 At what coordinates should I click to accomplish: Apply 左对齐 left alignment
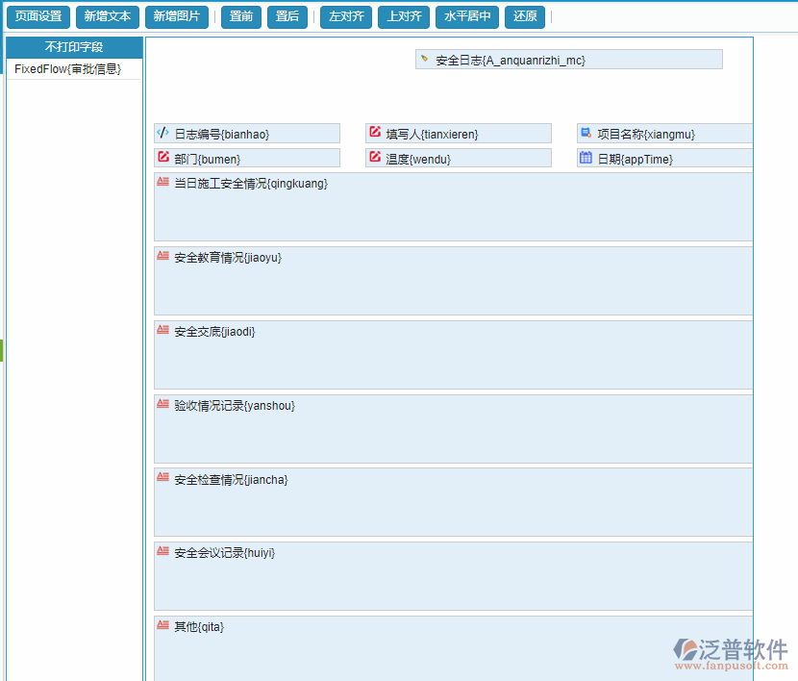coord(345,16)
